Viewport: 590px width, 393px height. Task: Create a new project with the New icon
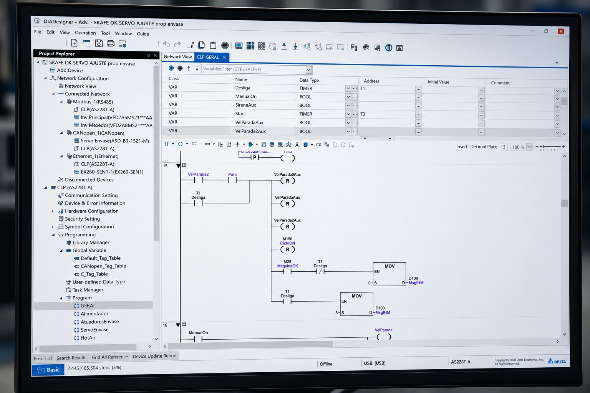coord(74,43)
